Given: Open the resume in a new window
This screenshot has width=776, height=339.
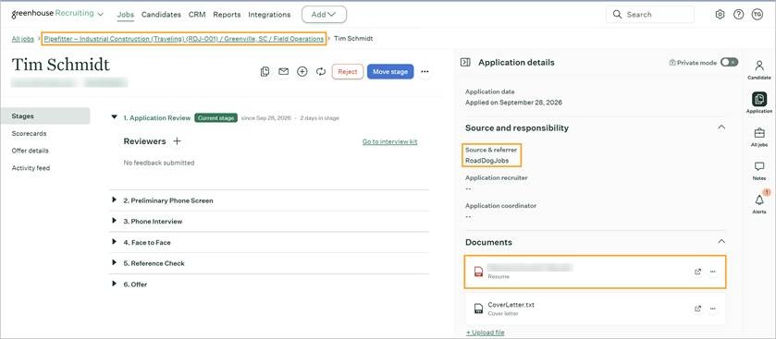Looking at the screenshot, I should pos(697,272).
